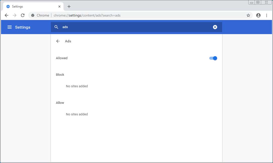Screen dimensions: 273x163
Task: Open the Chrome customize menu
Action: coord(267,15)
